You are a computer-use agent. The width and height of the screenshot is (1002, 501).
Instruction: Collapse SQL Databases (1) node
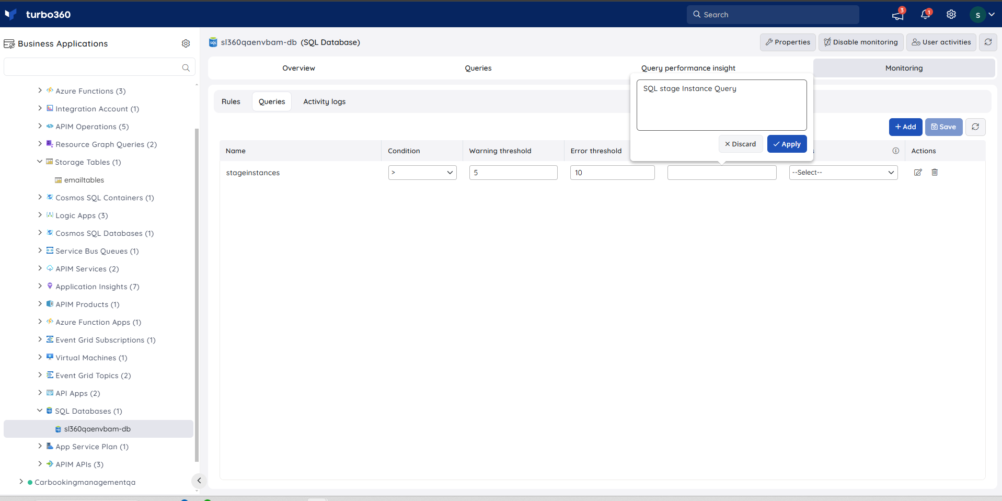pyautogui.click(x=40, y=411)
